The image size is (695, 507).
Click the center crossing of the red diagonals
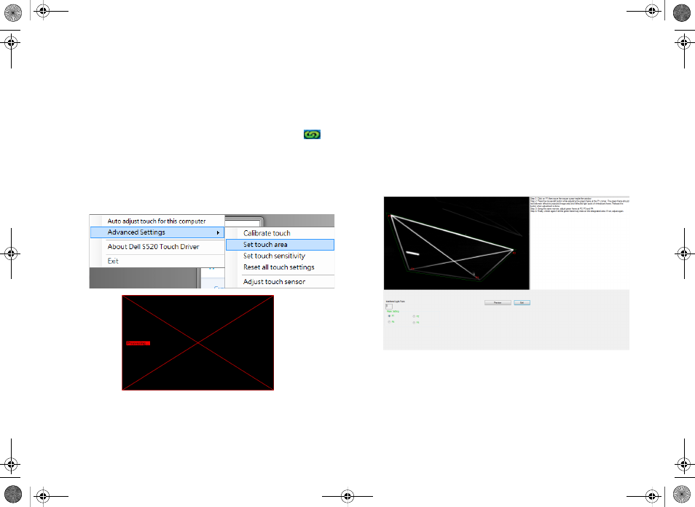(197, 342)
